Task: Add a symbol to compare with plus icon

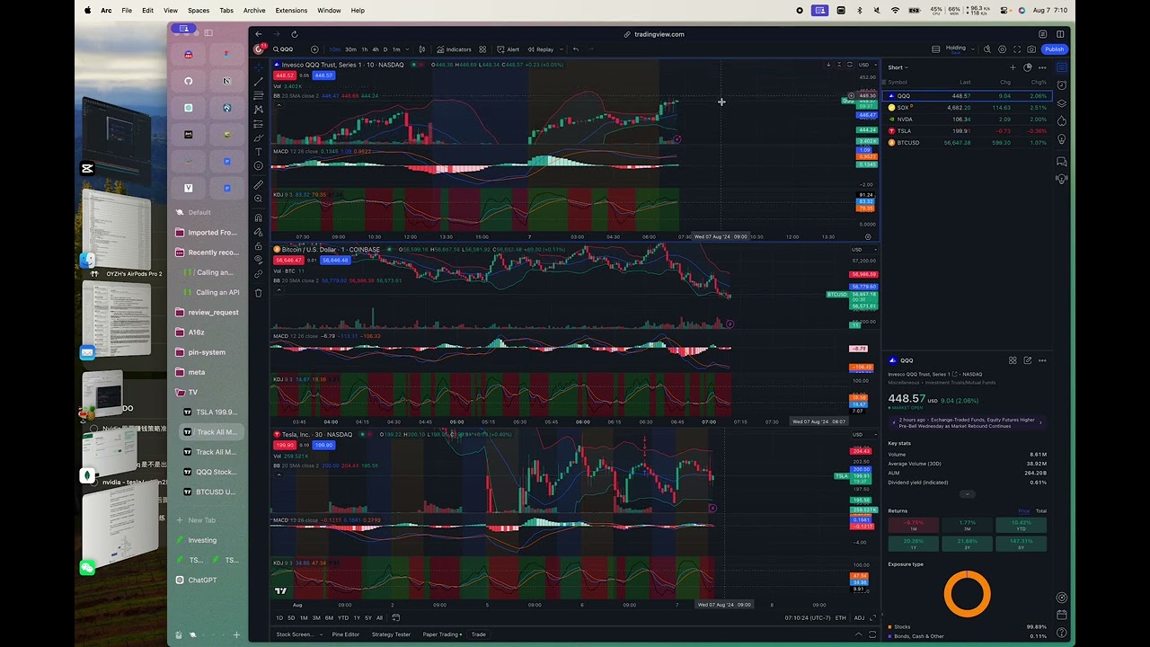Action: click(314, 49)
